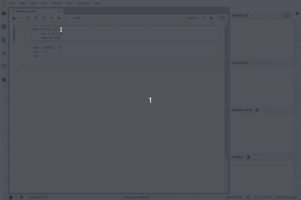301x200 pixels.
Task: Click the trusted shield icon in status bar
Action: [x=248, y=197]
